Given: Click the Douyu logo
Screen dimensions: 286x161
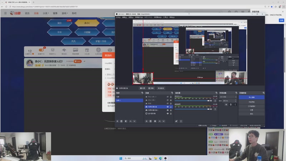Looking at the screenshot, I should click(15, 13).
